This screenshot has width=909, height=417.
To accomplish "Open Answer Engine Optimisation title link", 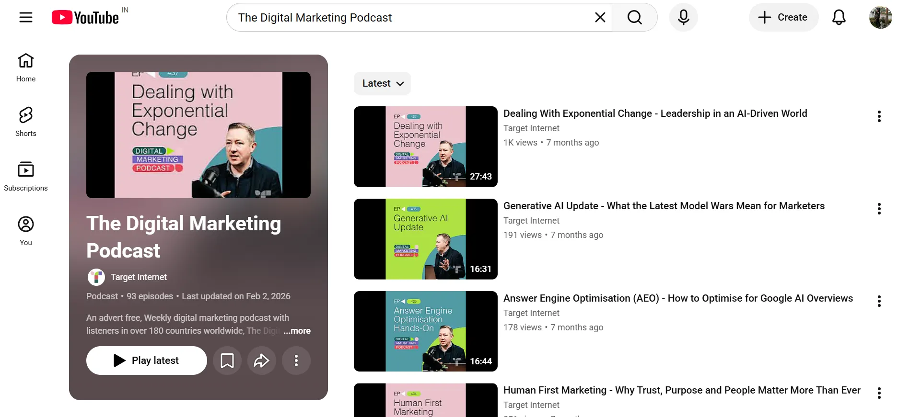I will click(x=678, y=298).
